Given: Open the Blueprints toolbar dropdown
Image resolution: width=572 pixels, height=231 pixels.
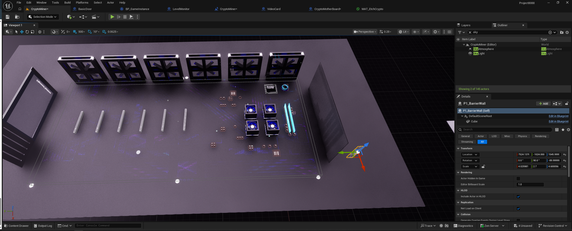Looking at the screenshot, I should click(83, 17).
